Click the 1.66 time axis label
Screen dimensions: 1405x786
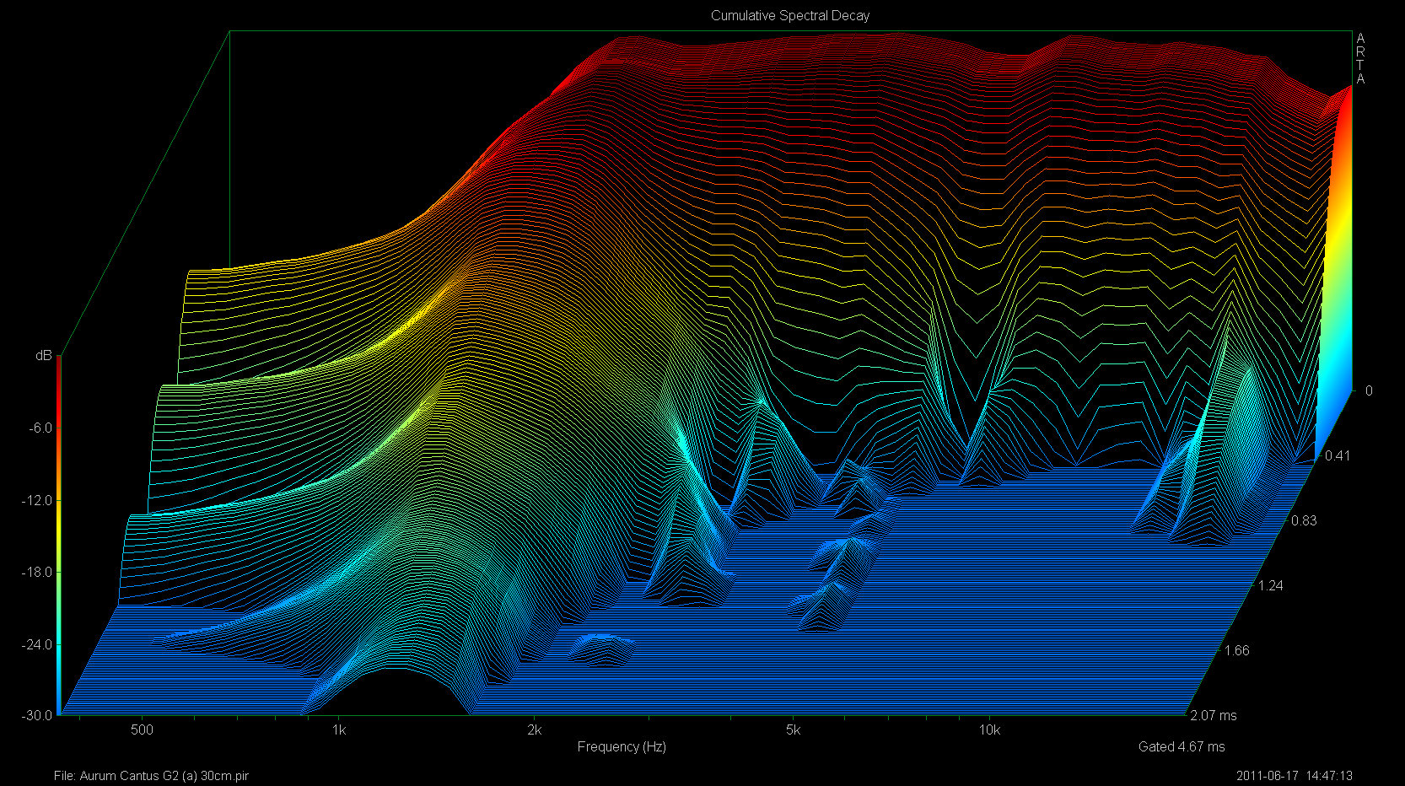click(x=1237, y=650)
